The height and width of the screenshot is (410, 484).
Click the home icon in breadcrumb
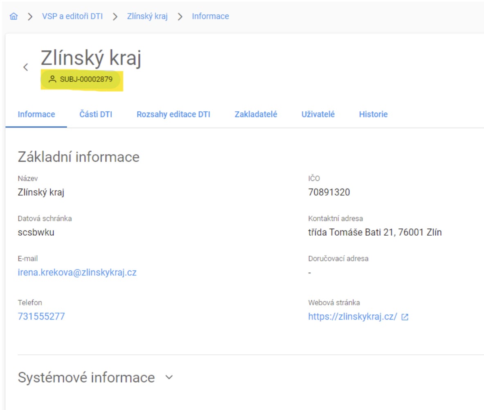pyautogui.click(x=14, y=17)
